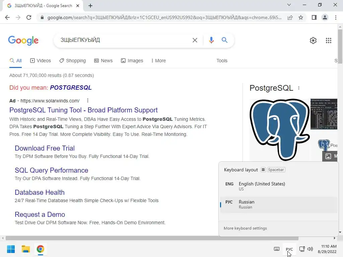Viewport: 343px width, 257px height.
Task: Open more images button
Action: (330, 156)
